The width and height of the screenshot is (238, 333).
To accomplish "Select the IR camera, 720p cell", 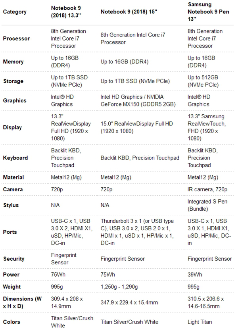I will pyautogui.click(x=207, y=189).
